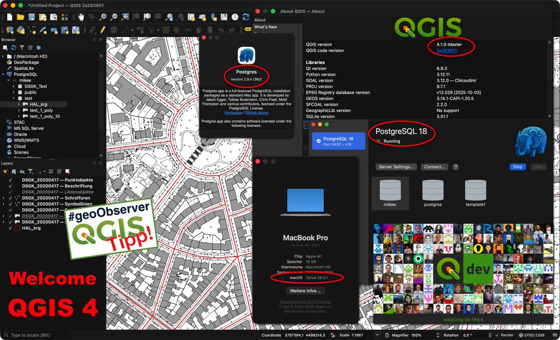Screen dimensions: 560x340
Task: Open a new QGIS project
Action: [x=10, y=16]
